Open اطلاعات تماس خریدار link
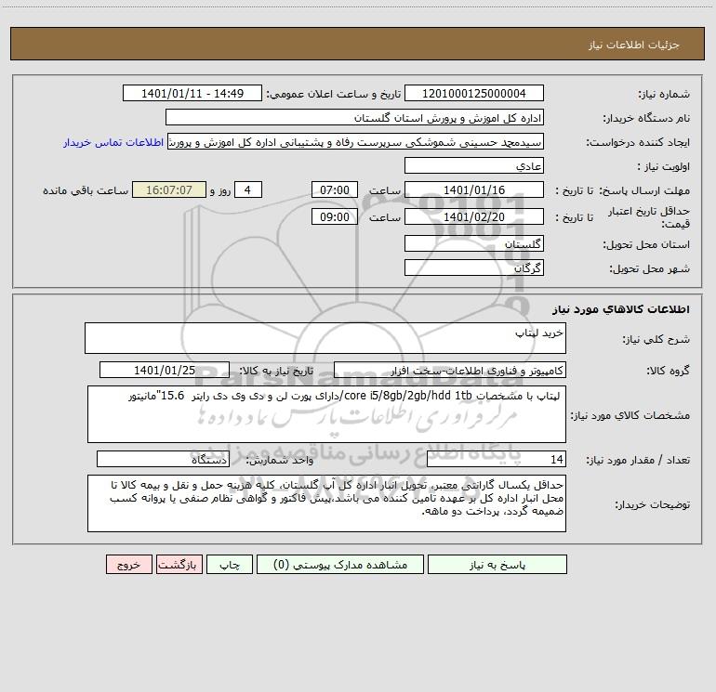 coord(113,142)
